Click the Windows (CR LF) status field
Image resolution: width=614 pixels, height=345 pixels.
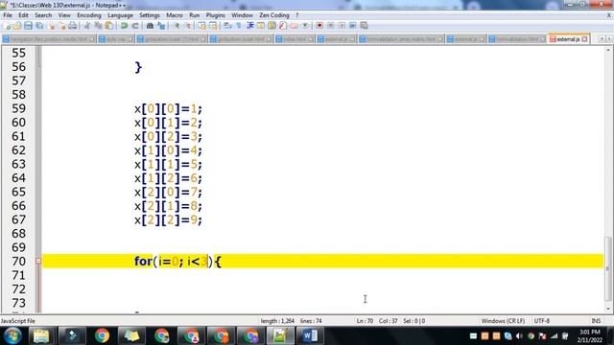pyautogui.click(x=503, y=321)
